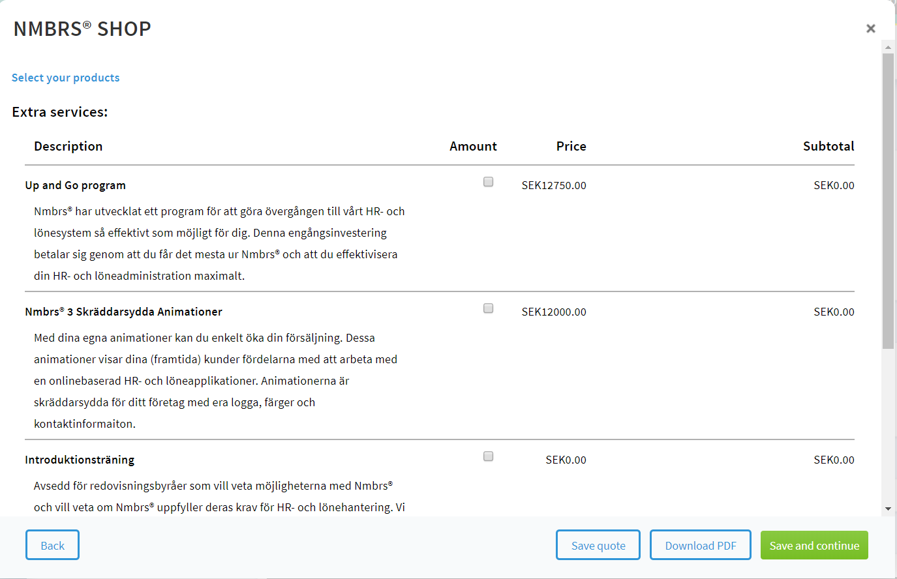Check the Introduktionsträning checkbox
Viewport: 897px width, 579px height.
pyautogui.click(x=488, y=456)
